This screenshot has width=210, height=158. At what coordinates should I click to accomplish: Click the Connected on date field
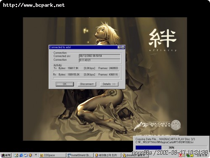point(100,56)
